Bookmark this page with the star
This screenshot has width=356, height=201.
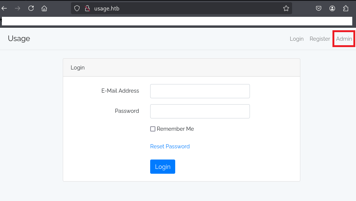(x=286, y=8)
